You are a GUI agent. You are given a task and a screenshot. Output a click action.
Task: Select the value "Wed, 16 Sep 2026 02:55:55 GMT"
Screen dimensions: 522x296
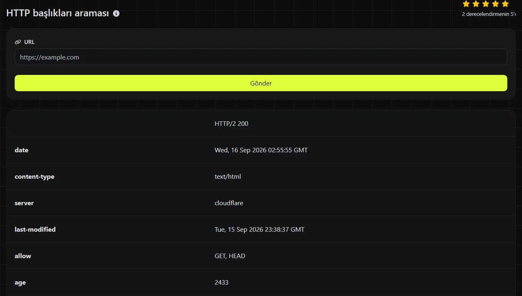pos(261,150)
